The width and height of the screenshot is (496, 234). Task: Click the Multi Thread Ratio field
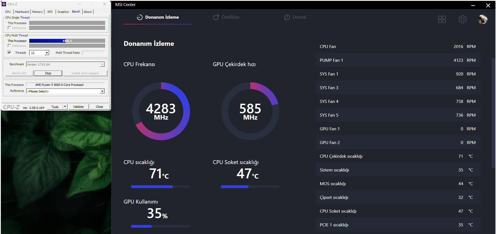tap(94, 53)
